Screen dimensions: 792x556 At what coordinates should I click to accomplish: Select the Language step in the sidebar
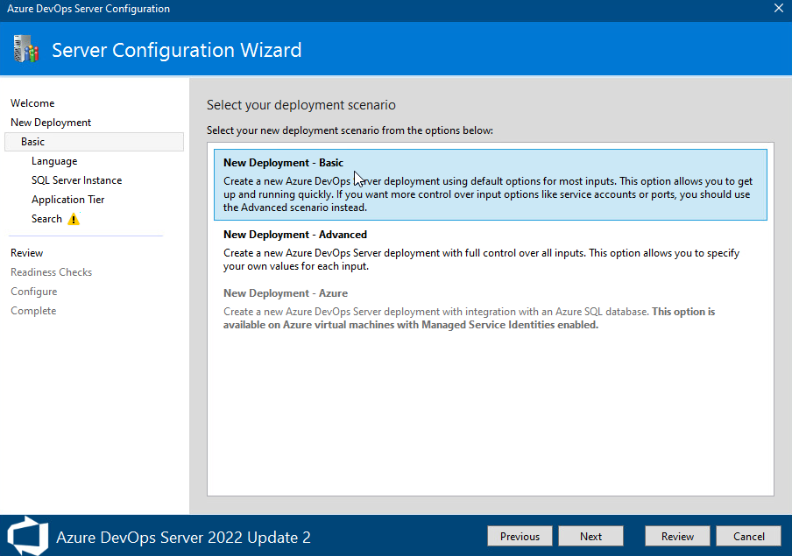pos(54,160)
